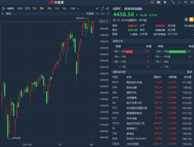Screen dimensions: 194x147
Task: Click 更多 to view more constituents
Action: [x=190, y=72]
